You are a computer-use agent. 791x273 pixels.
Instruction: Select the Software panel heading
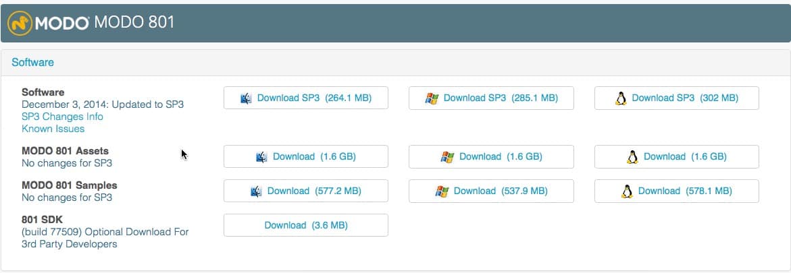33,63
